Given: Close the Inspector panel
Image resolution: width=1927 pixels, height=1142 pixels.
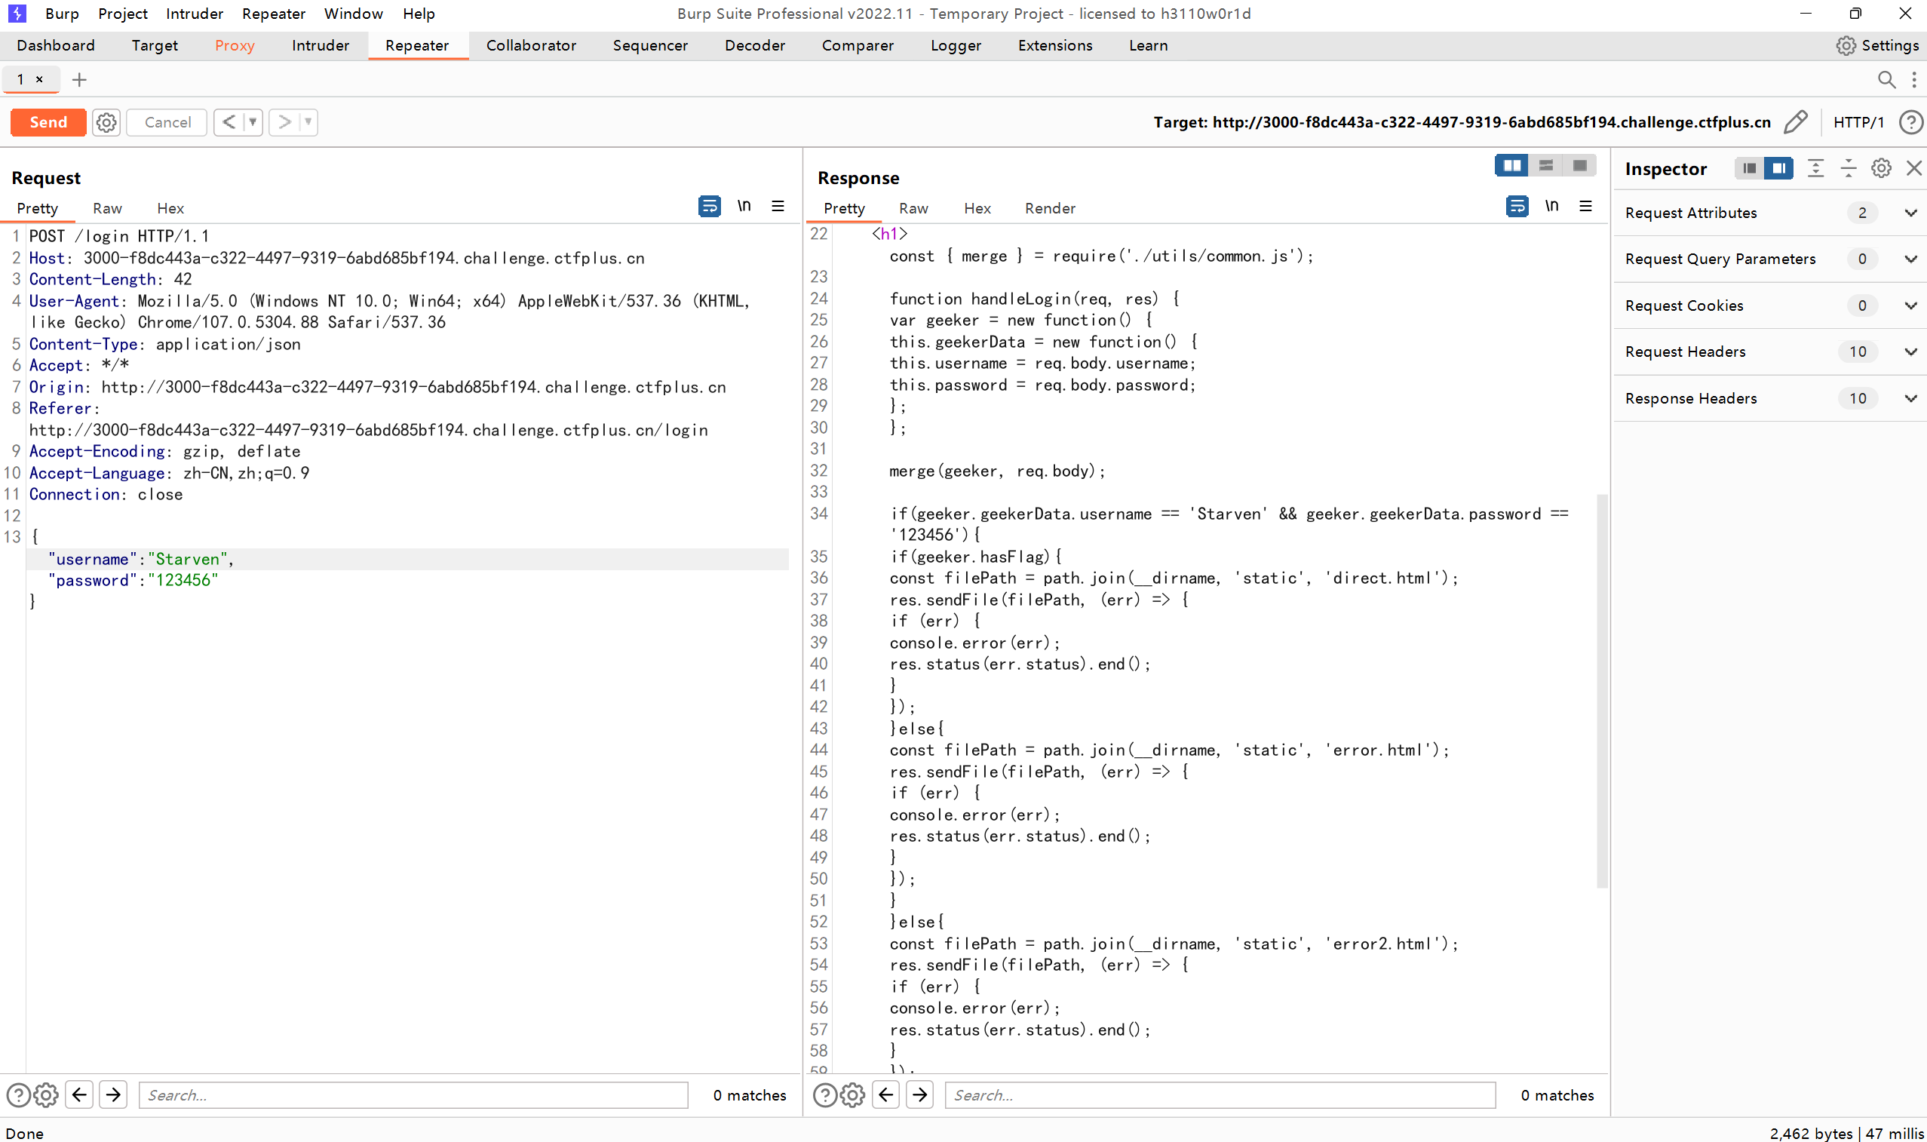Looking at the screenshot, I should click(1914, 168).
